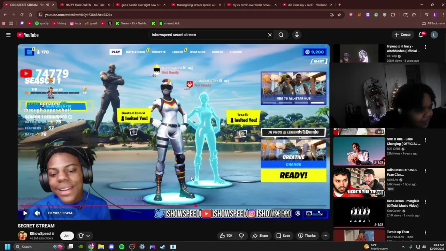Viewport: 446px width, 251px height.
Task: Click Windows taskbar Search box
Action: point(38,247)
